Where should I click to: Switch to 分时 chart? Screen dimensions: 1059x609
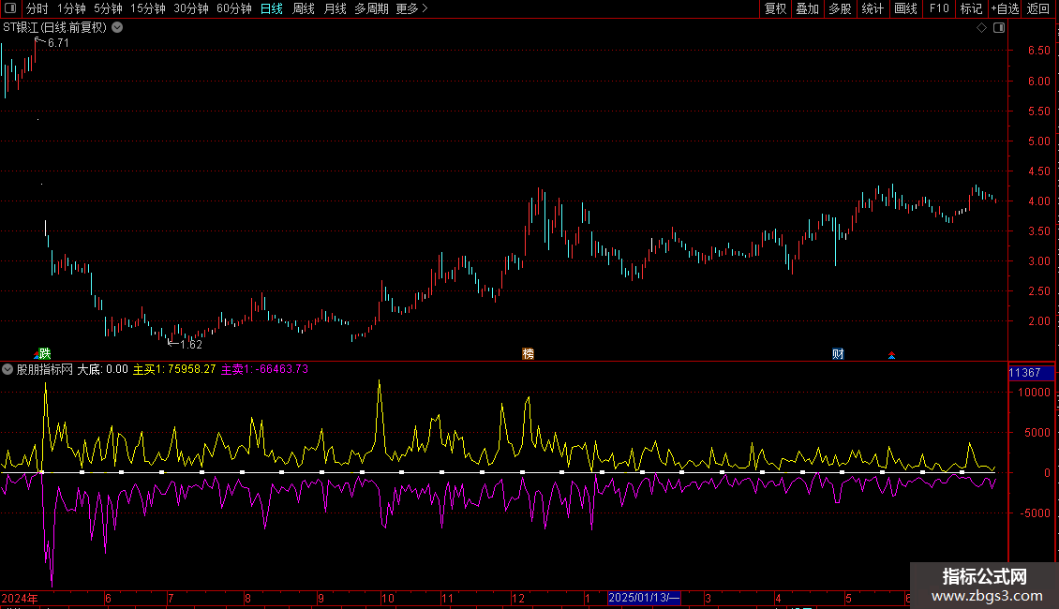pos(37,8)
